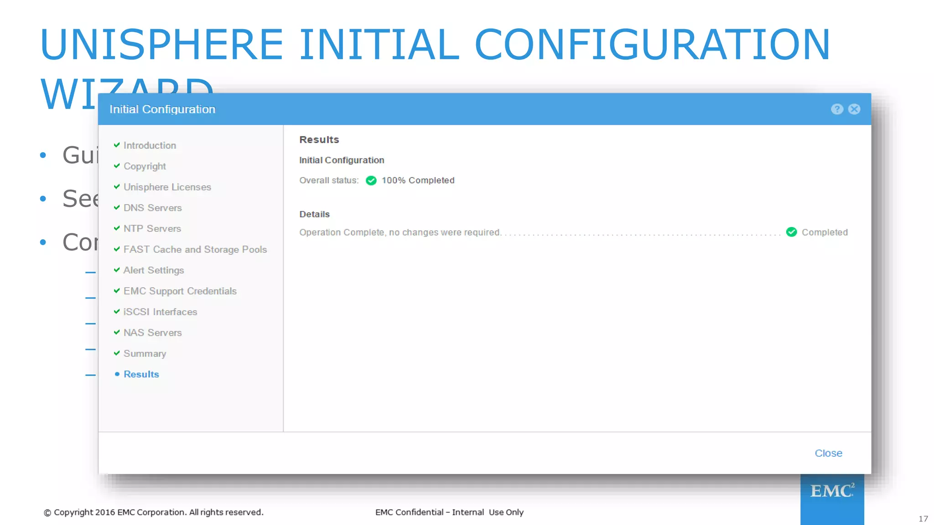Image resolution: width=934 pixels, height=525 pixels.
Task: Select the Alert Settings step
Action: coord(154,270)
